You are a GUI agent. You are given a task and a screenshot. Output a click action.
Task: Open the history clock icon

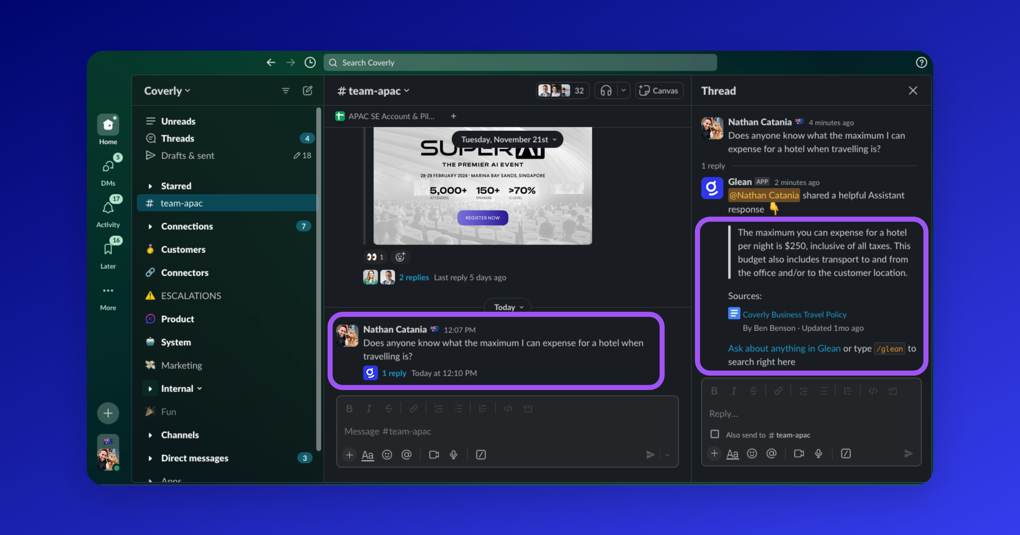[310, 62]
